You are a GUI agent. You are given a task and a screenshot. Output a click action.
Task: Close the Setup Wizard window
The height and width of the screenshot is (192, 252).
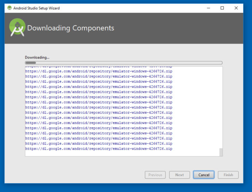tap(236, 8)
